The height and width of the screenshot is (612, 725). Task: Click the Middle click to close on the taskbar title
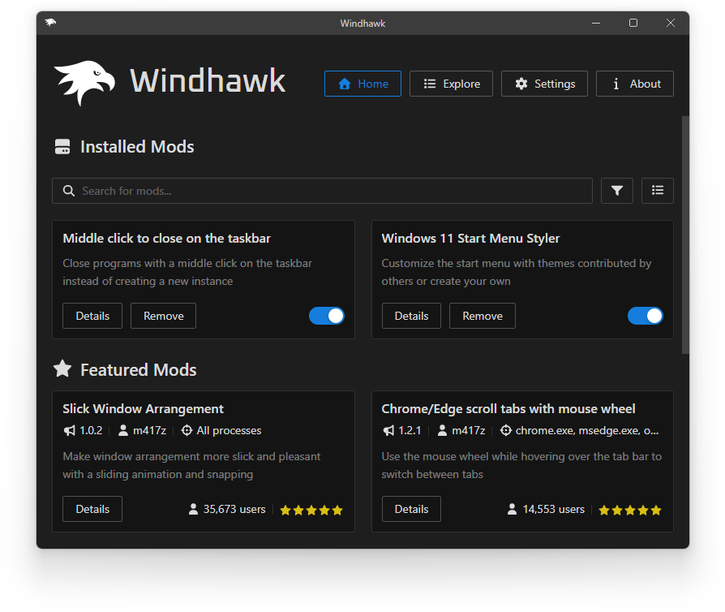(166, 239)
